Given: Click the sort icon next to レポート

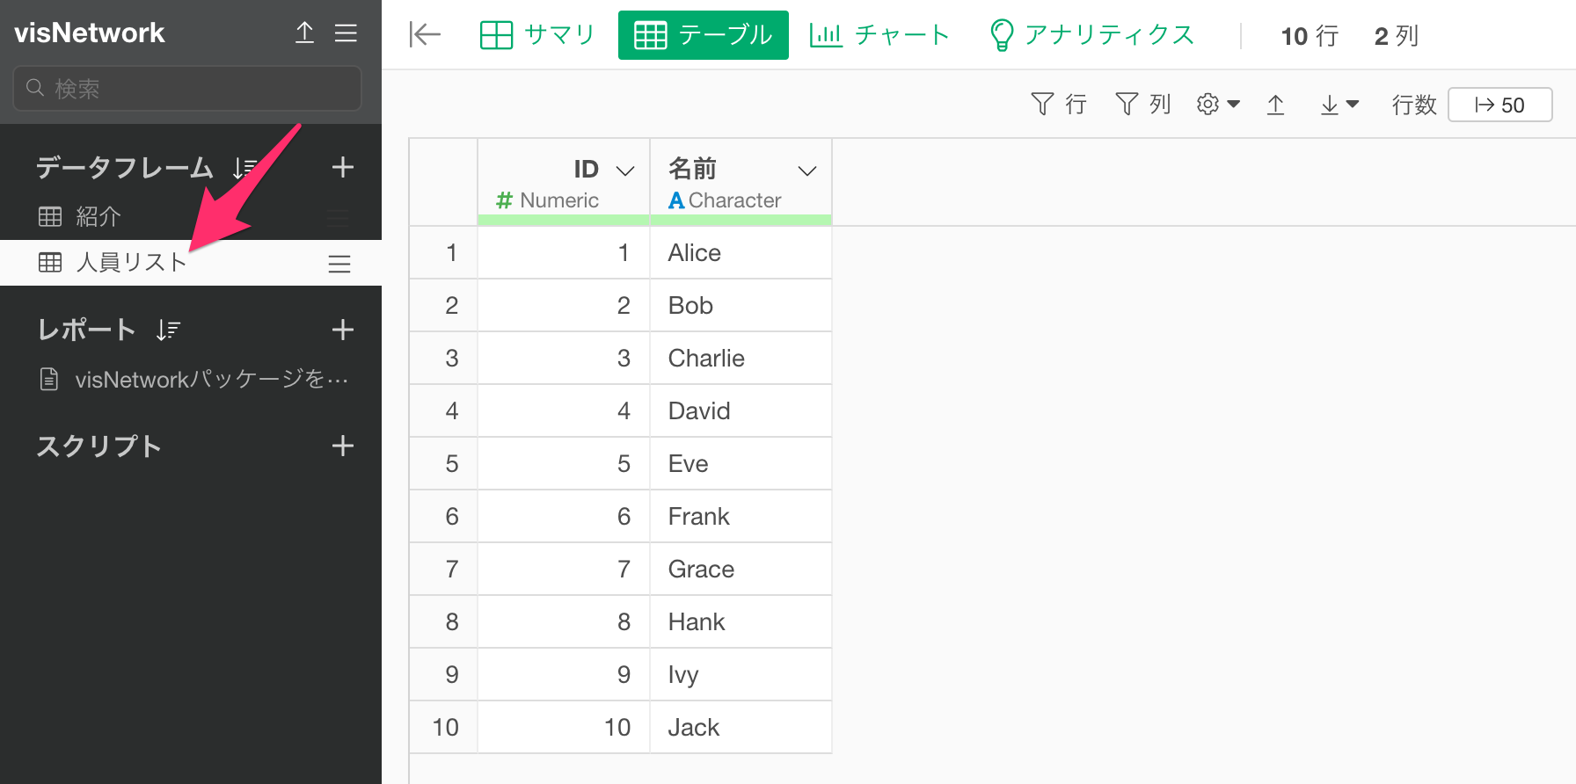Looking at the screenshot, I should point(167,330).
